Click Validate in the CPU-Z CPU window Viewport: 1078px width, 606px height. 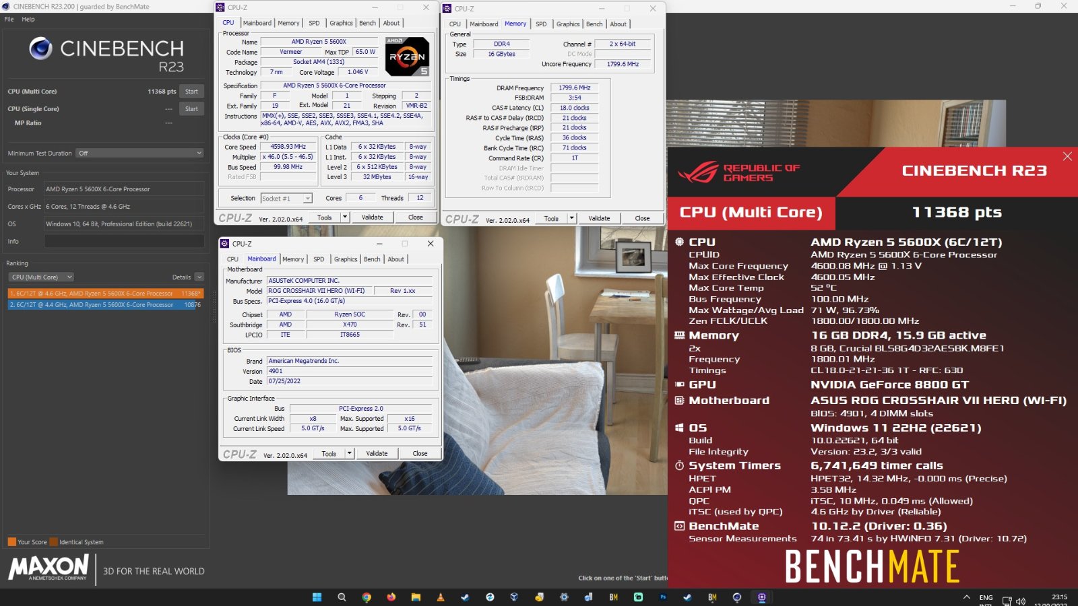372,217
